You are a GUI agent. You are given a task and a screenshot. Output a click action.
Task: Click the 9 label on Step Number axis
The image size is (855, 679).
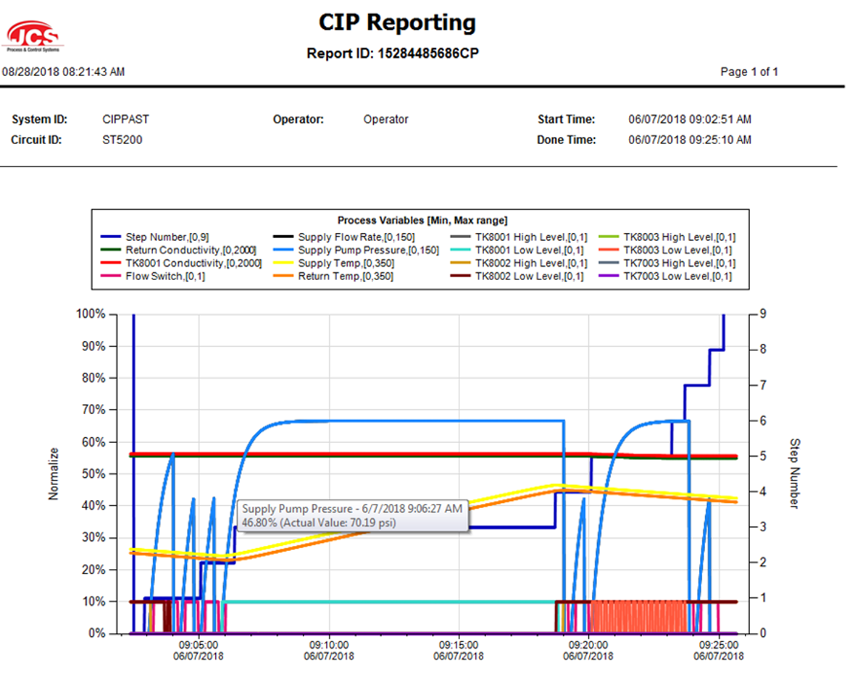(x=763, y=314)
